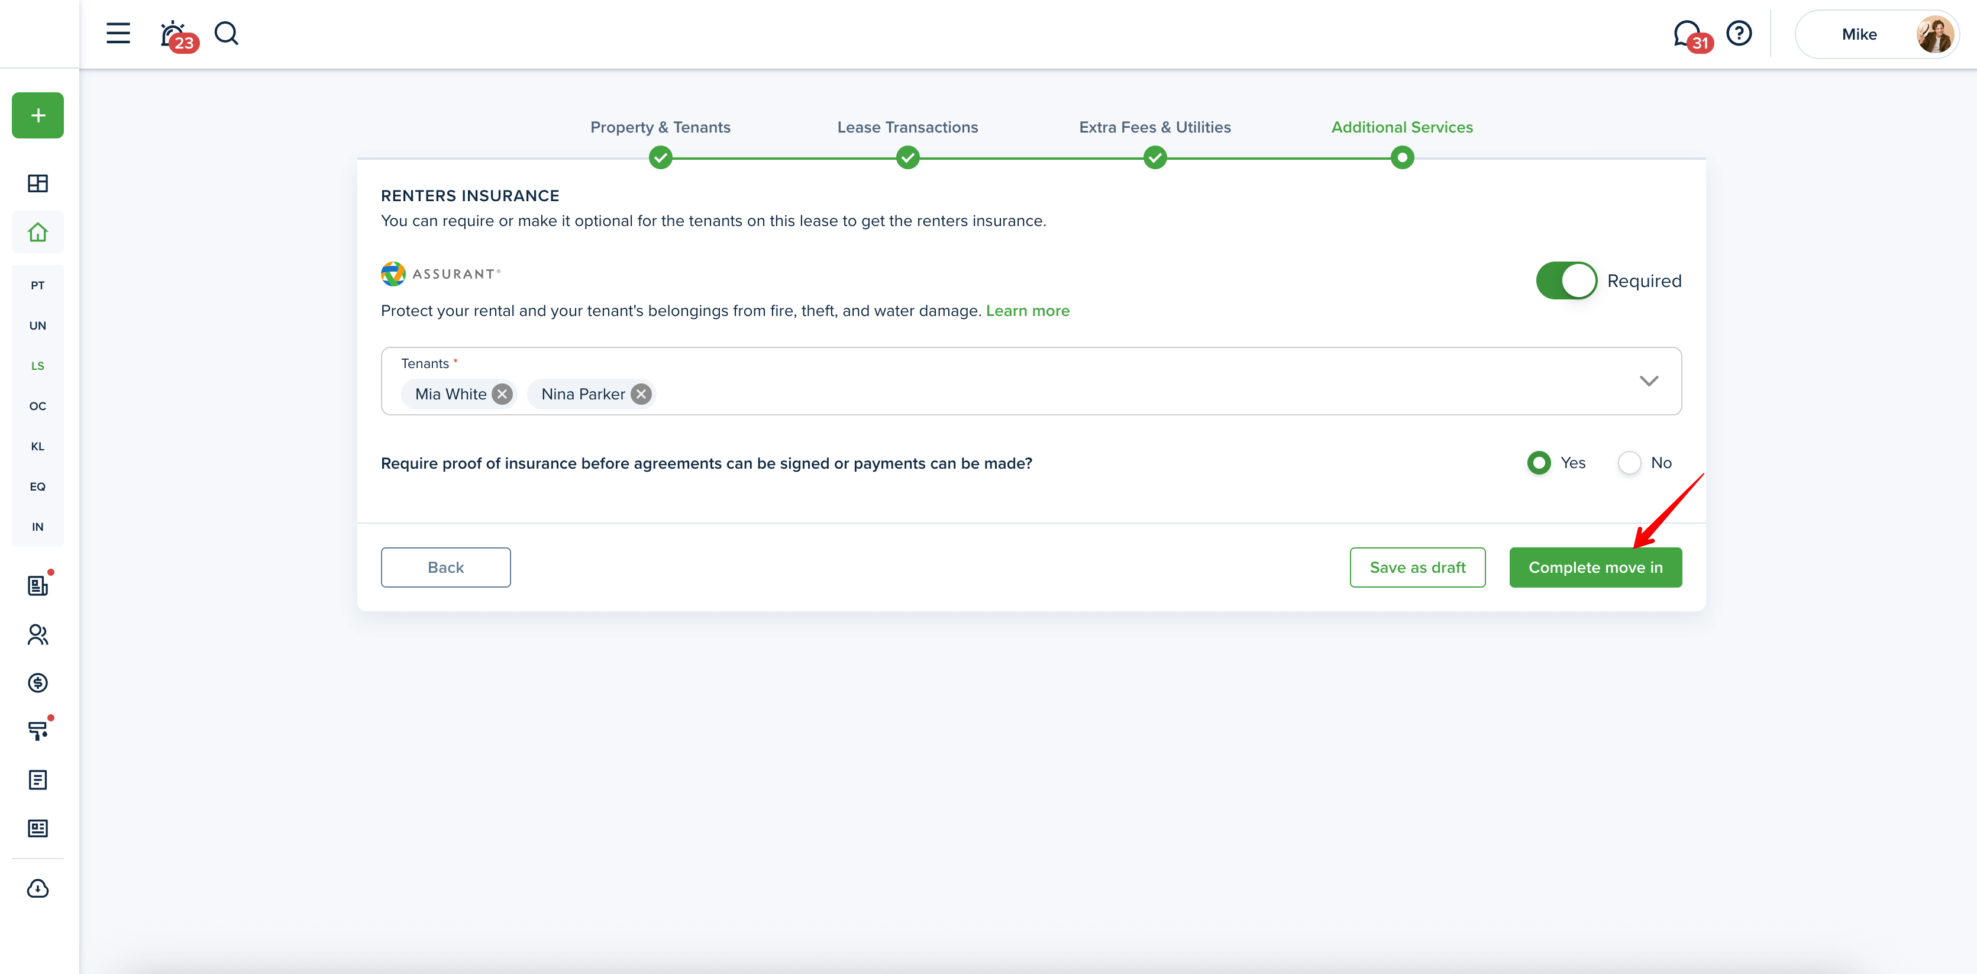Select No for proof of insurance
Viewport: 1977px width, 974px height.
(1629, 463)
